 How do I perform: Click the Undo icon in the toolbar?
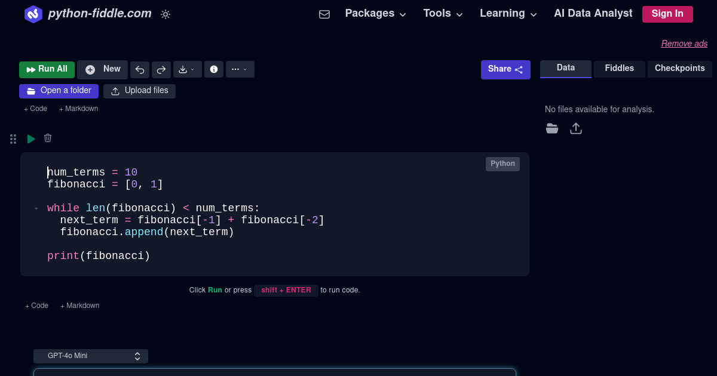coord(139,69)
